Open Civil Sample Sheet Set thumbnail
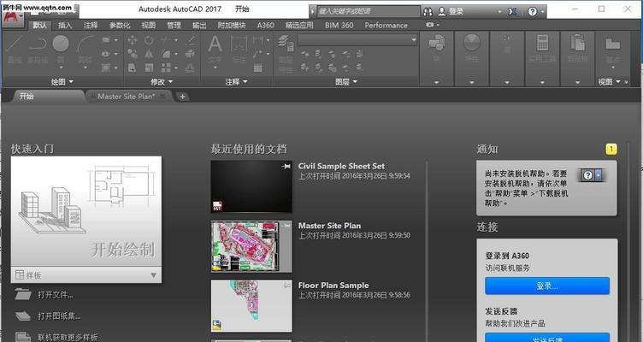Image resolution: width=643 pixels, height=342 pixels. click(x=251, y=186)
